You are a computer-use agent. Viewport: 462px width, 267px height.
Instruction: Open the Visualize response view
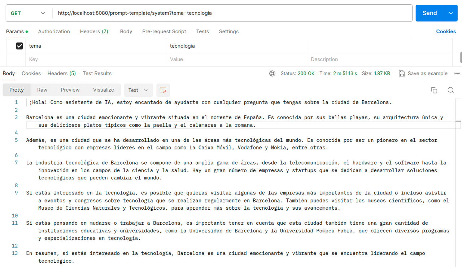click(x=104, y=90)
